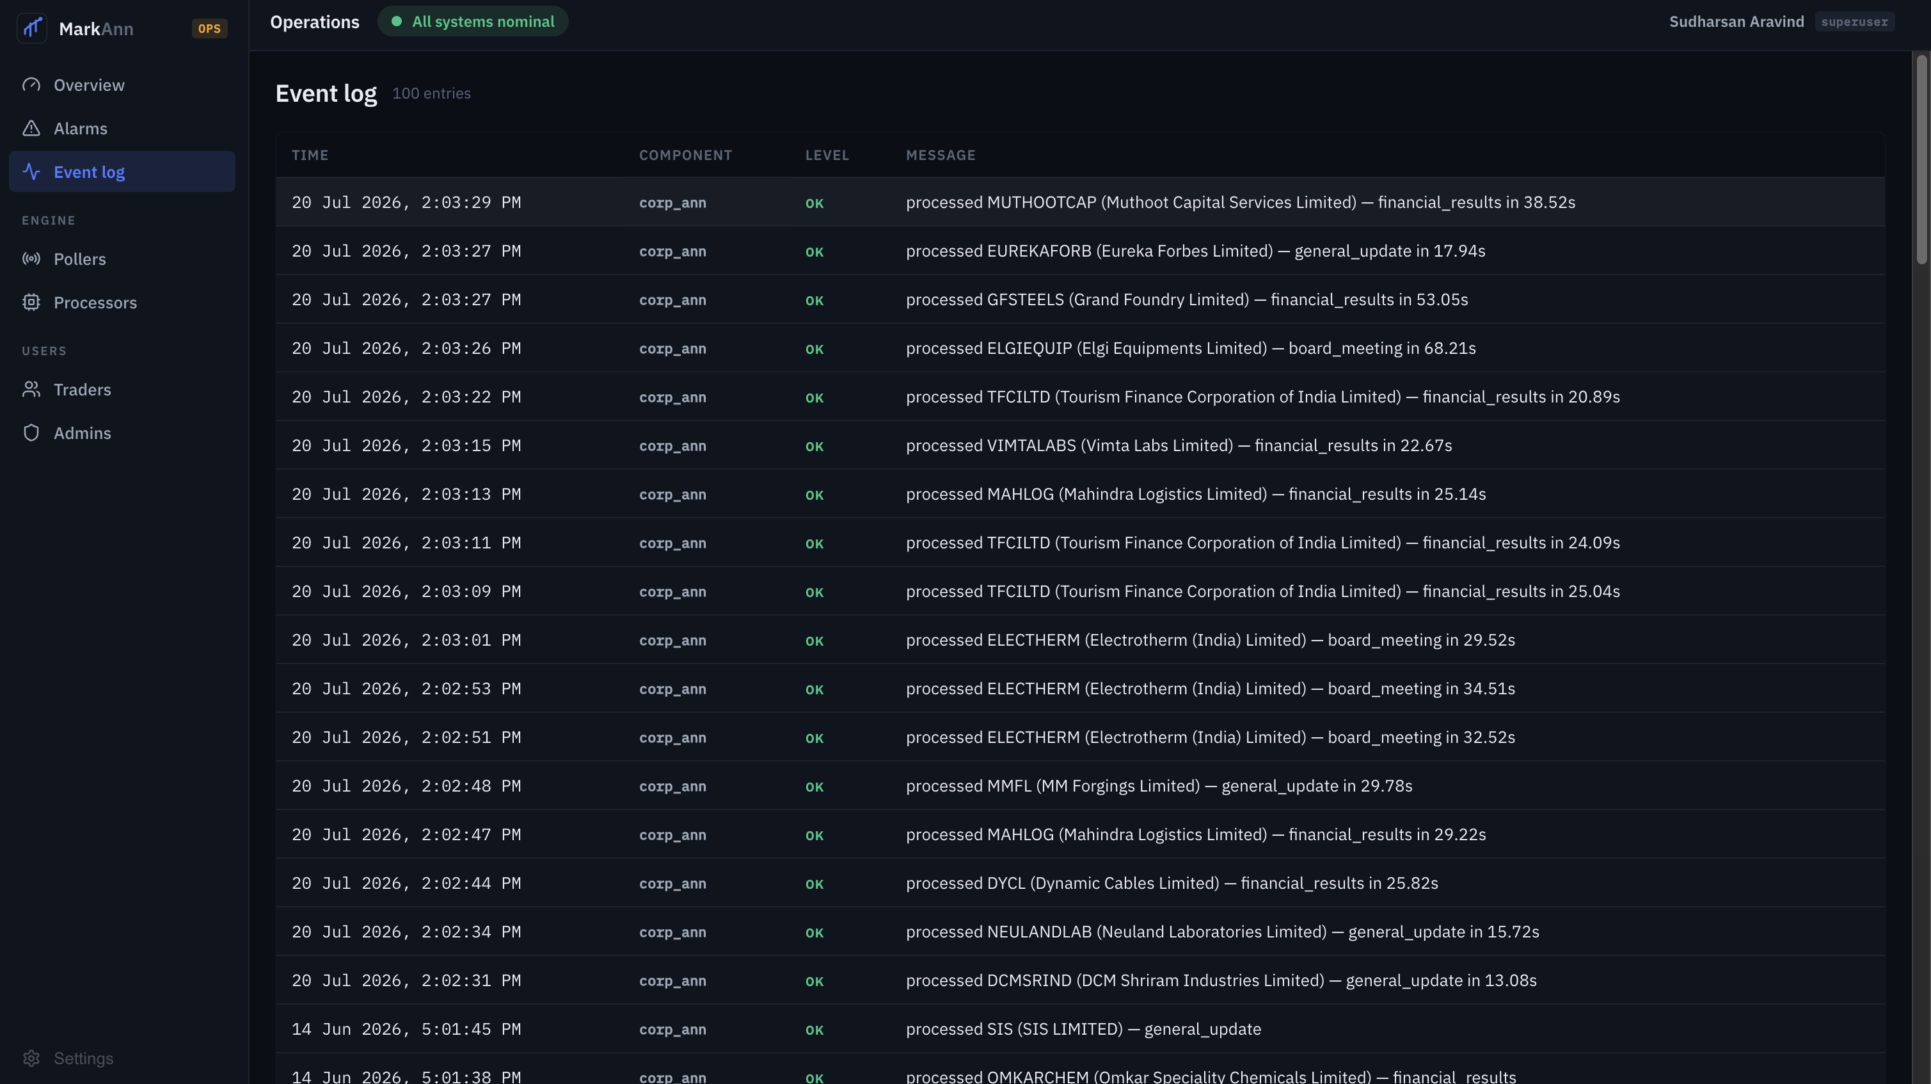Select the SIS LIMITED general_update log message
Viewport: 1931px width, 1084px height.
click(x=1083, y=1029)
